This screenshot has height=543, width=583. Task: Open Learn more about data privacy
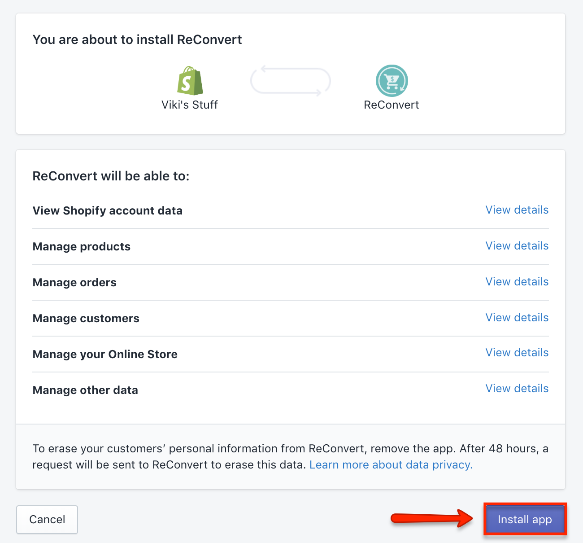click(x=391, y=465)
